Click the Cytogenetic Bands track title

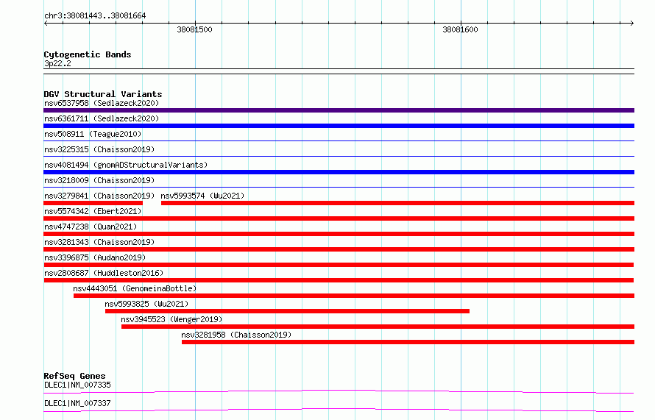pos(88,54)
